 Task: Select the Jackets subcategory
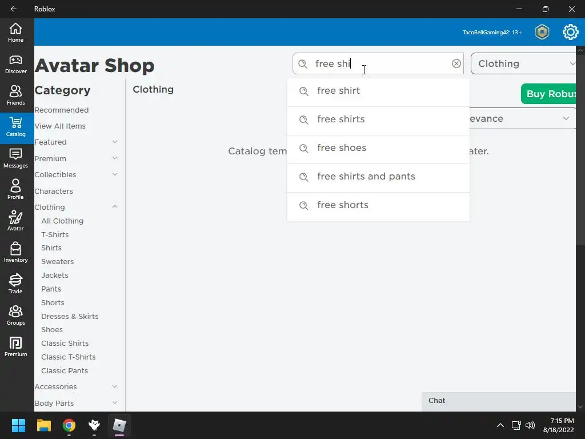pyautogui.click(x=54, y=276)
